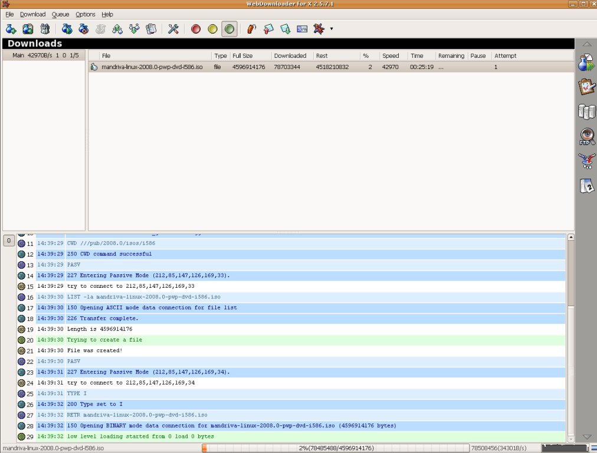Click status bar text 78508456(34301B/s)

498,448
